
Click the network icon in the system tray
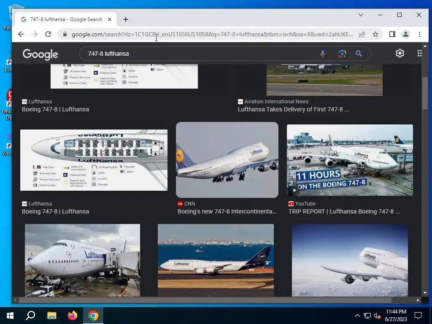(x=367, y=316)
